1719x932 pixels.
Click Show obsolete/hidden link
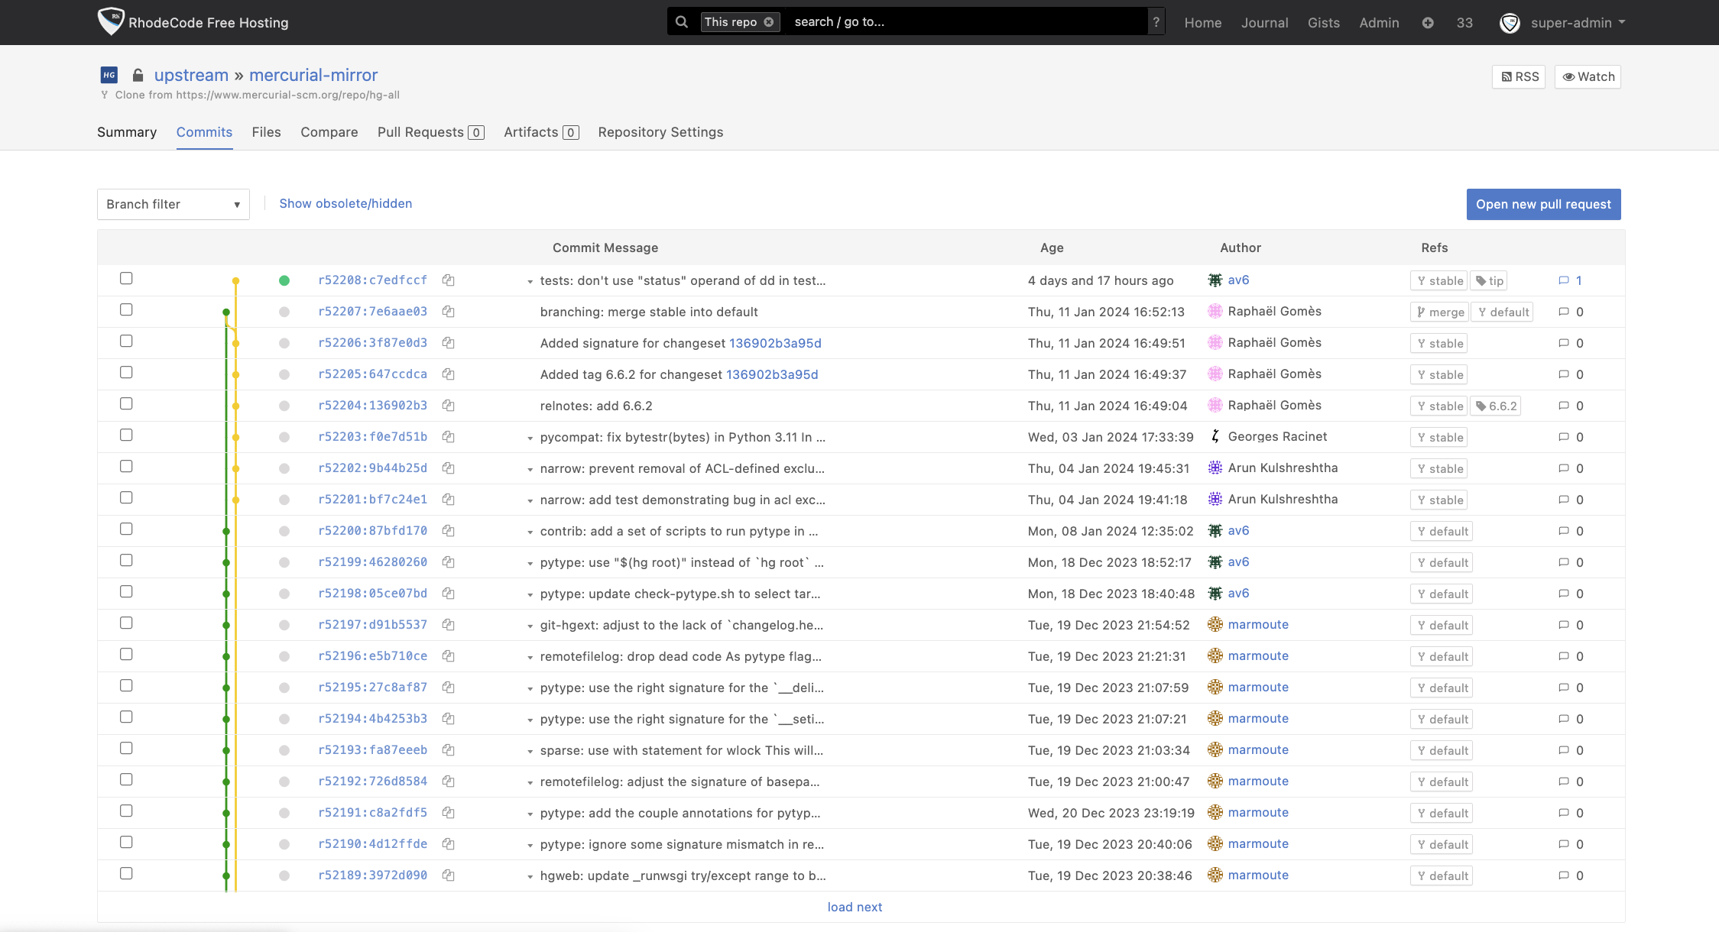[x=345, y=203]
